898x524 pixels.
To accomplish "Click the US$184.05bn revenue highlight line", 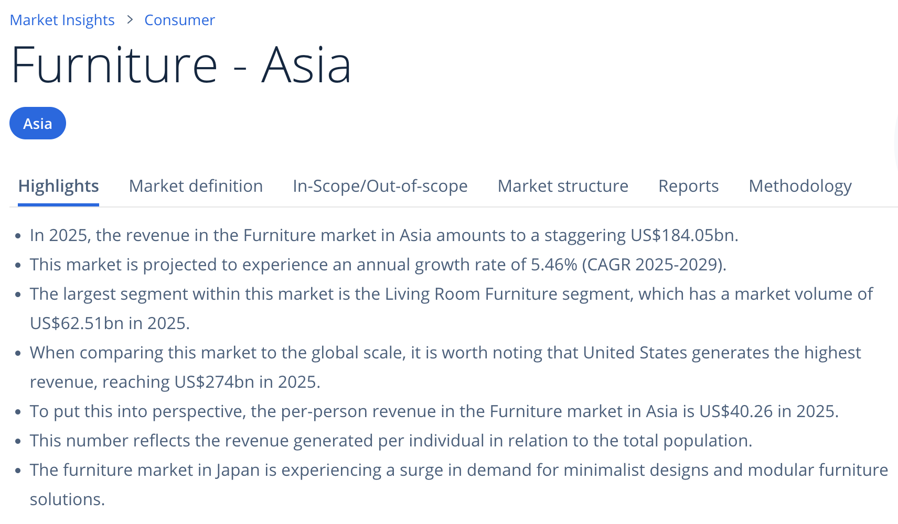I will click(383, 235).
